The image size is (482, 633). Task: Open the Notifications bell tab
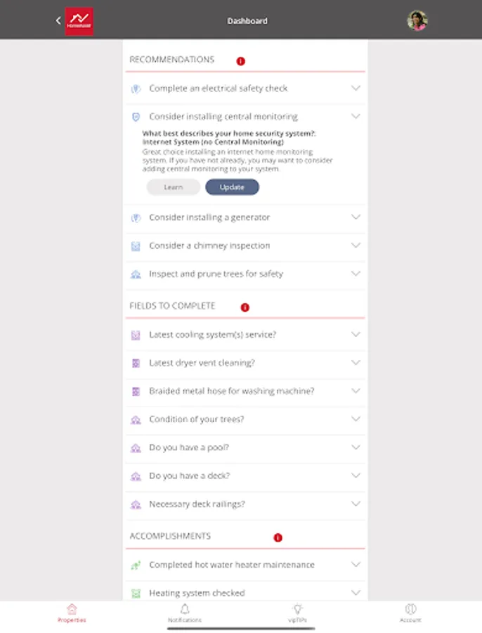185,612
